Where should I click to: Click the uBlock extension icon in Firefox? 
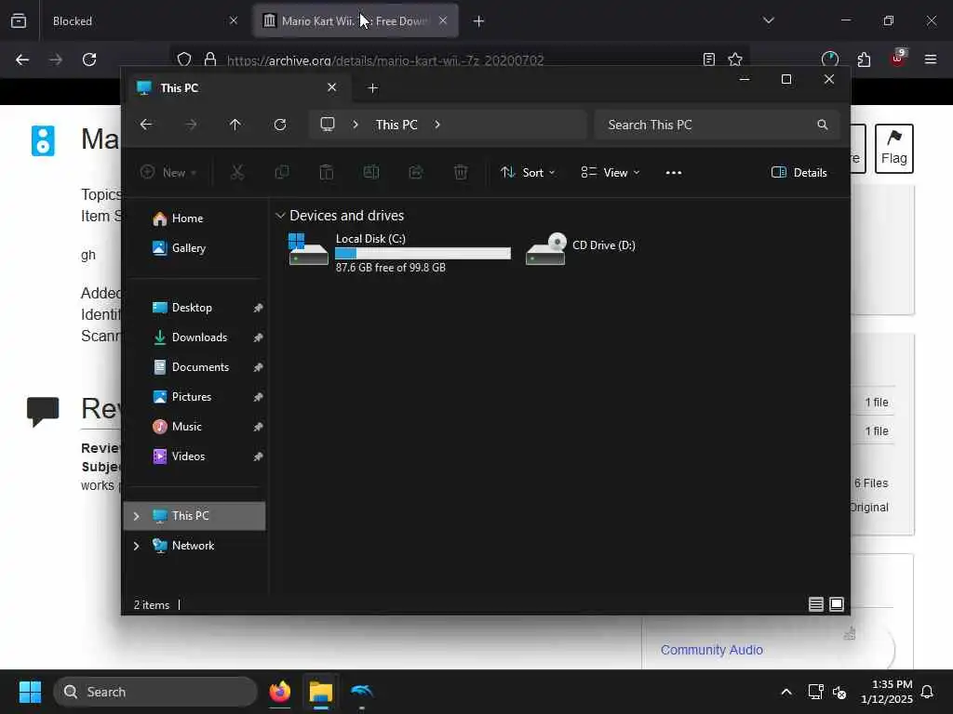click(x=898, y=59)
